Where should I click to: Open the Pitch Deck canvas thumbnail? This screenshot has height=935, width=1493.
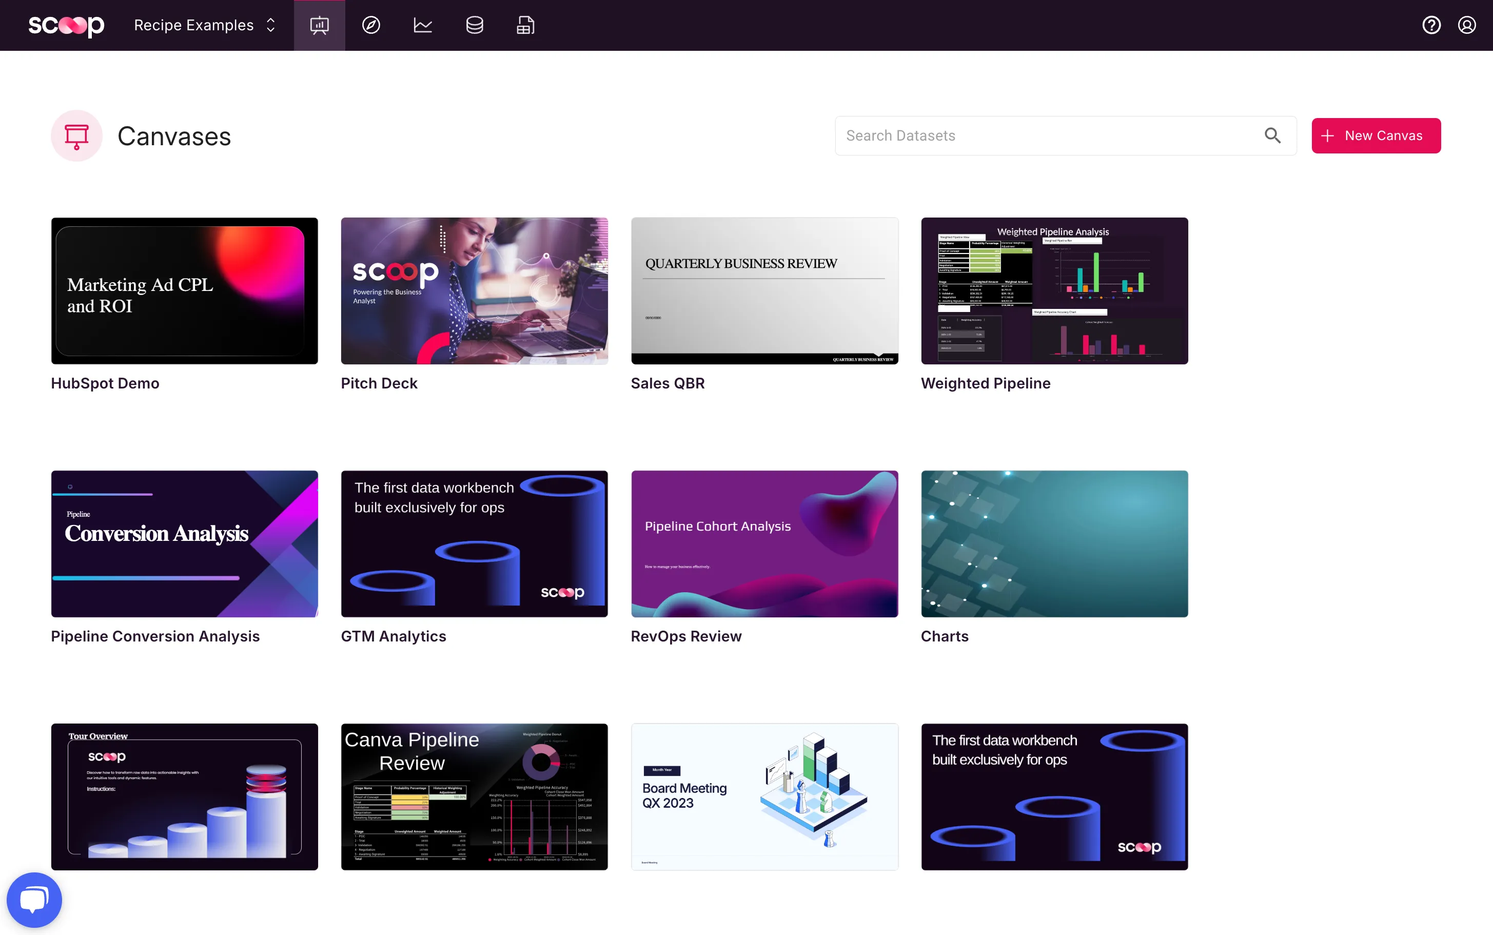474,290
